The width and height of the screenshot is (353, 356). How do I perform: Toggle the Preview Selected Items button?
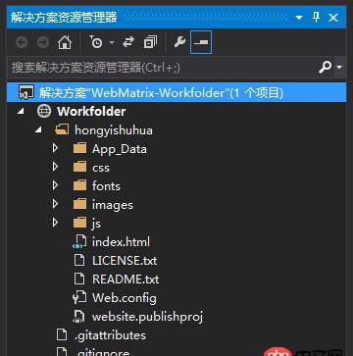click(201, 42)
